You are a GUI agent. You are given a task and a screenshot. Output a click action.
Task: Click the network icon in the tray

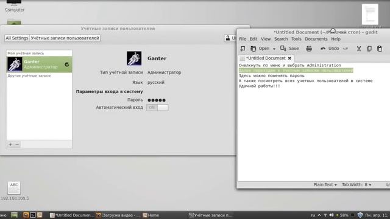click(325, 215)
